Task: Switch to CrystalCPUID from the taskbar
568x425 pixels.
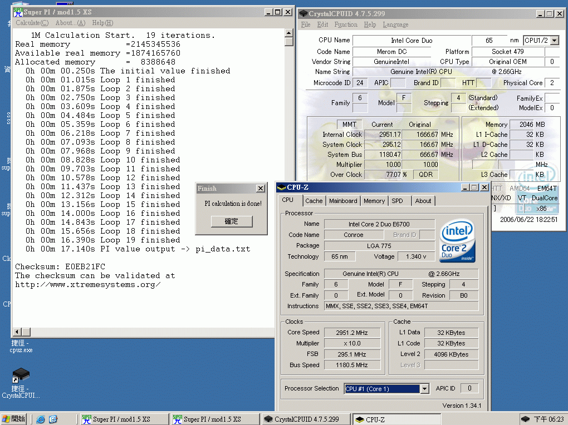Action: point(306,419)
